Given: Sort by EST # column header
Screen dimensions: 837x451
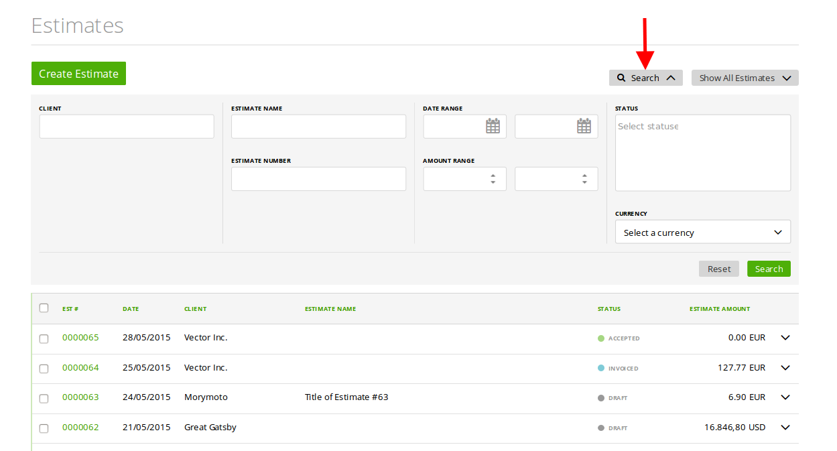Looking at the screenshot, I should (x=70, y=309).
